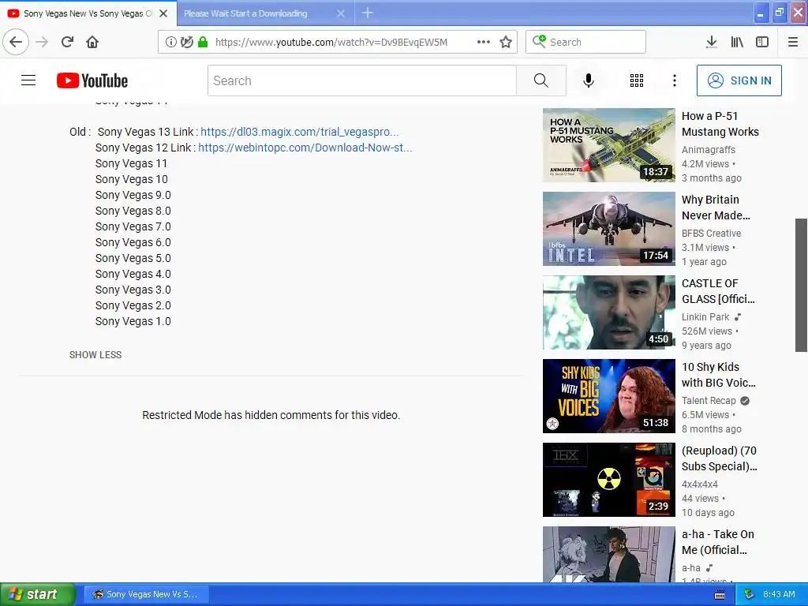Viewport: 808px width, 606px height.
Task: Start voice search with microphone icon
Action: [589, 80]
